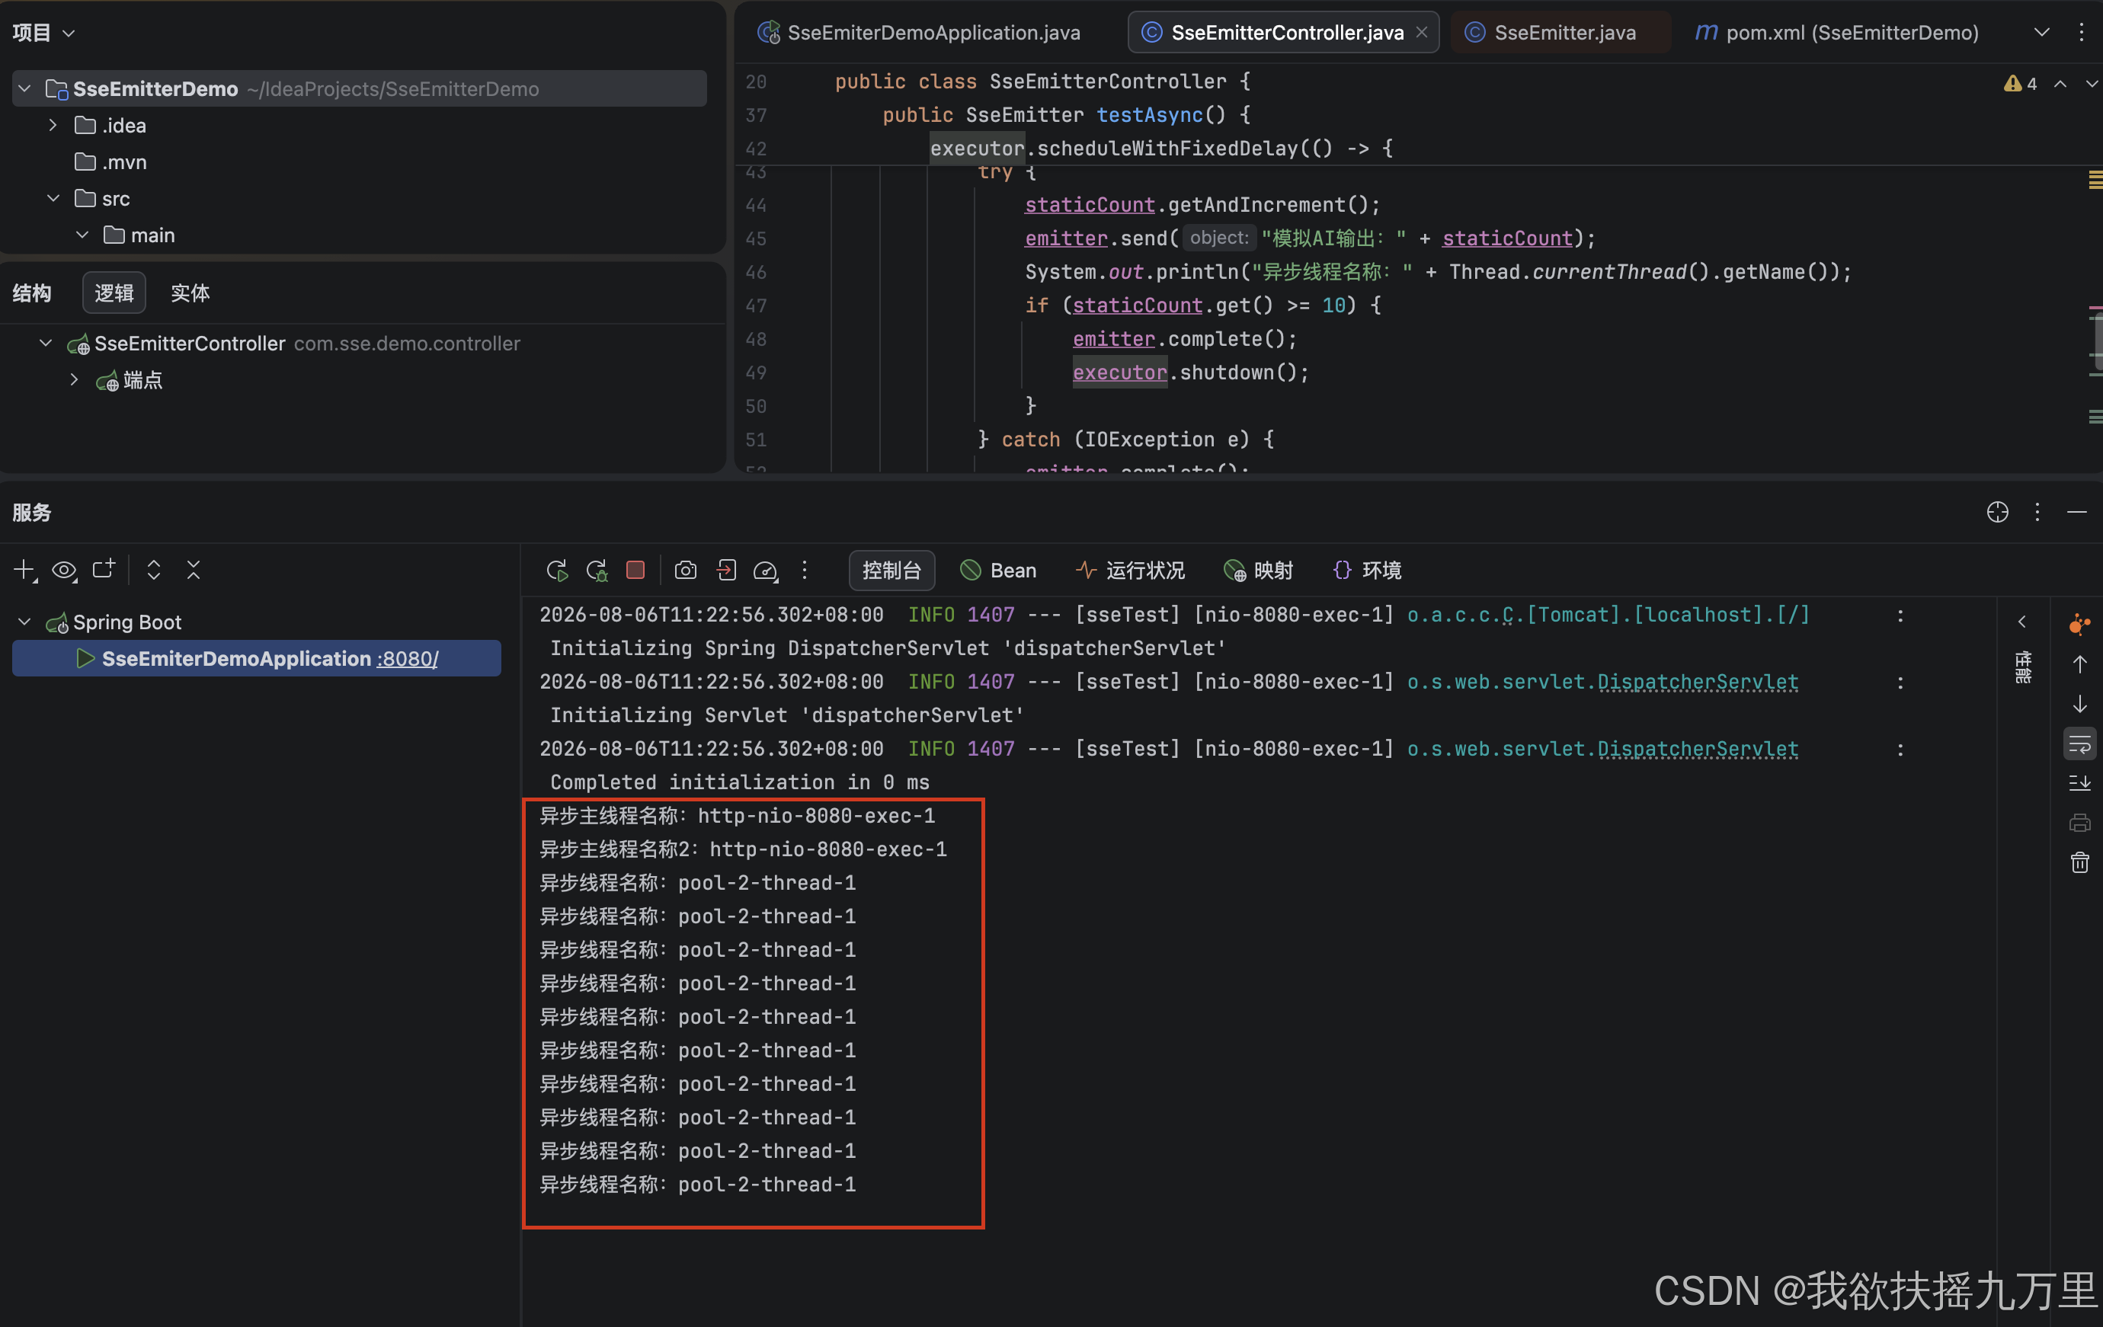Open the Bean tab
The image size is (2103, 1327).
(998, 570)
